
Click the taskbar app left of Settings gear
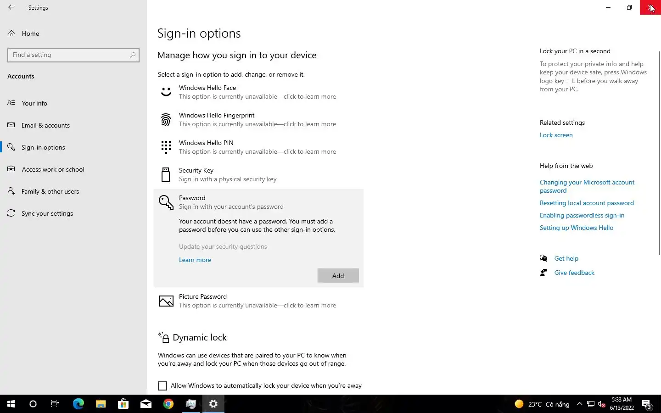191,404
